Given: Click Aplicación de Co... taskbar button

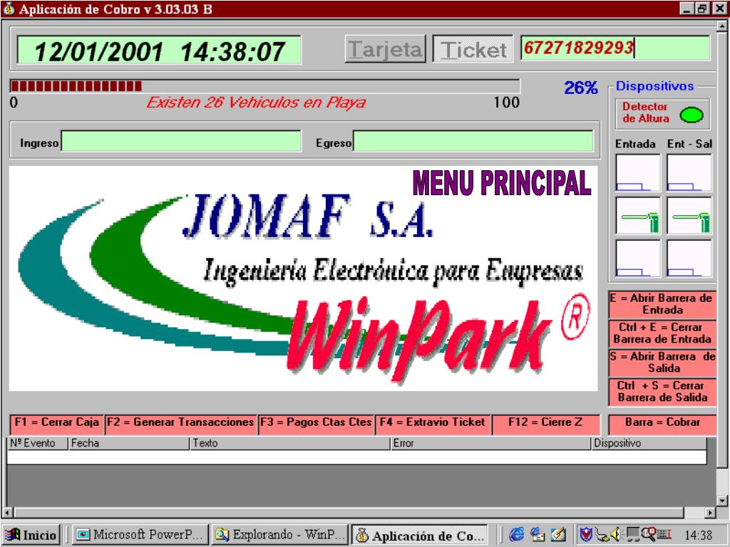Looking at the screenshot, I should click(420, 535).
